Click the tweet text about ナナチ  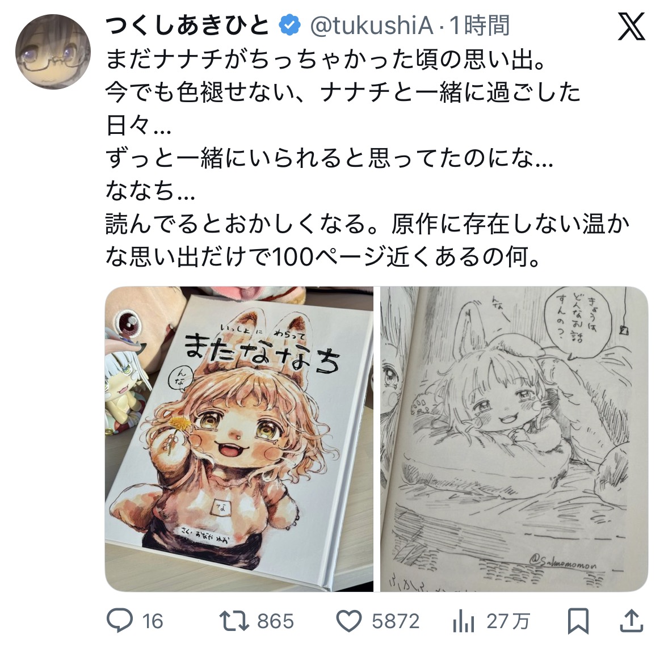click(367, 158)
